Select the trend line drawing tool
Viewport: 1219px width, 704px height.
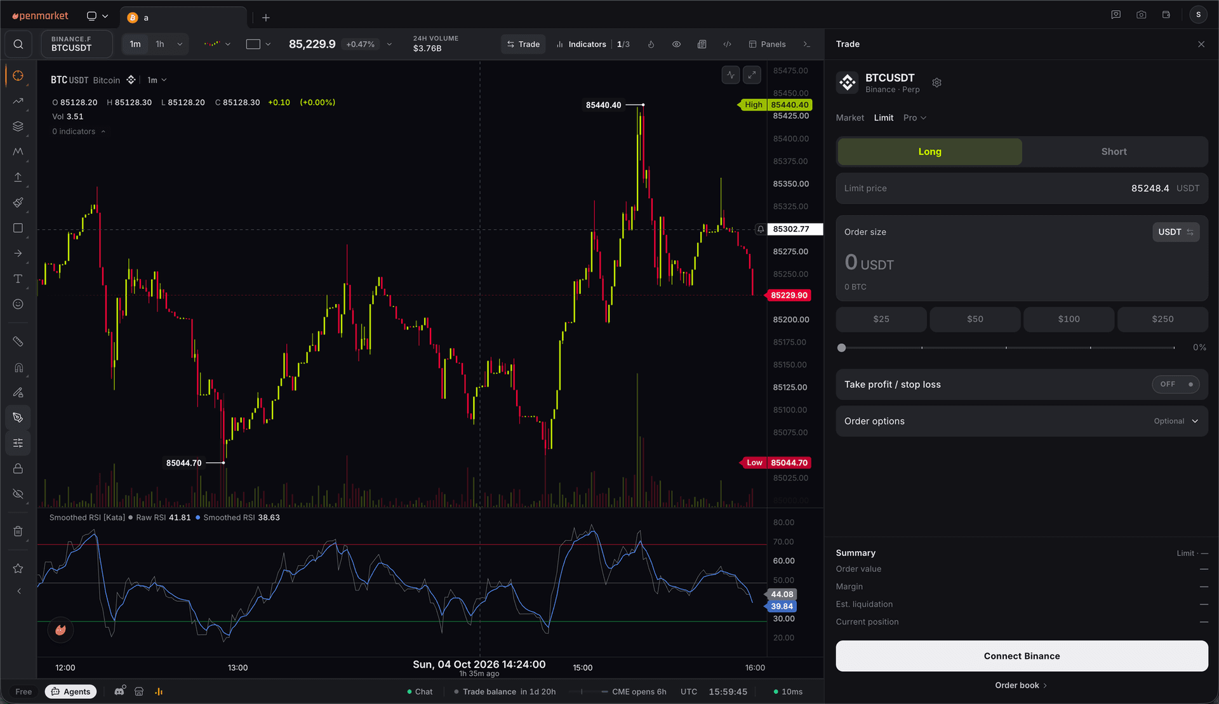tap(18, 101)
